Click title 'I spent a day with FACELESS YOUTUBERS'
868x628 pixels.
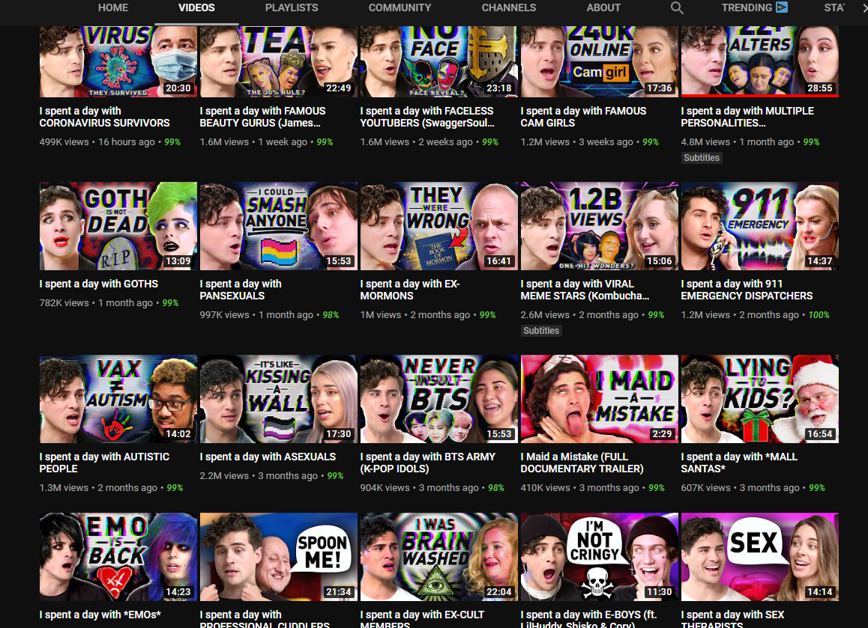coord(427,117)
